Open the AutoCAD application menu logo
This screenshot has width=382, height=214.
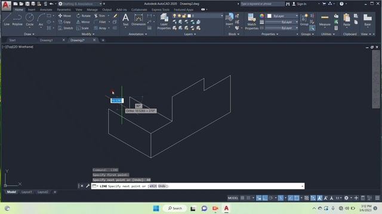tap(6, 5)
